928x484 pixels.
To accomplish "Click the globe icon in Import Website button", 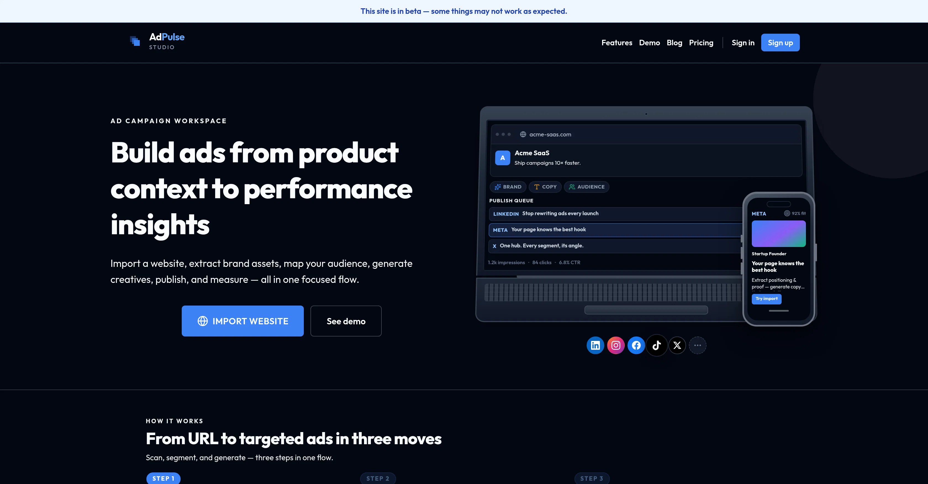I will coord(202,321).
